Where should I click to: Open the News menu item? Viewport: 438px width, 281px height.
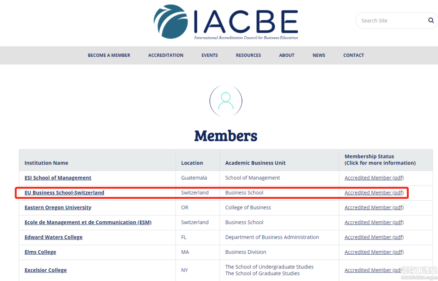319,55
